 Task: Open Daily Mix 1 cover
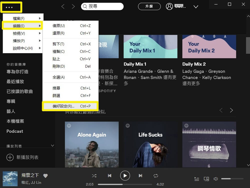coord(150,46)
